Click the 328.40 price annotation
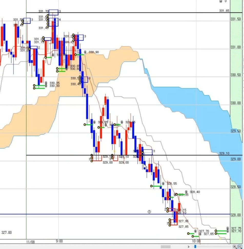 [195, 192]
